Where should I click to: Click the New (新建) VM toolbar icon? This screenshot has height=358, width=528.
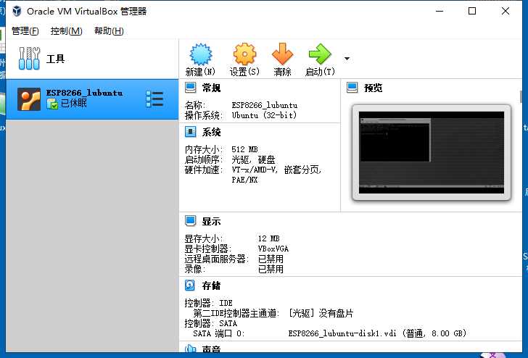click(x=200, y=54)
